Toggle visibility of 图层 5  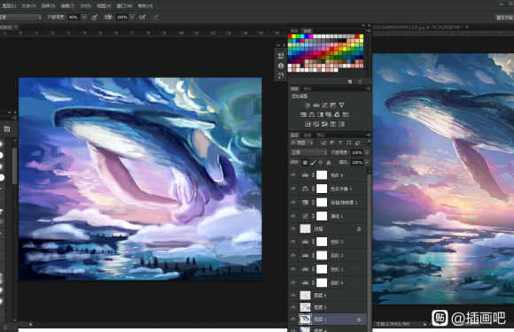coord(293,307)
